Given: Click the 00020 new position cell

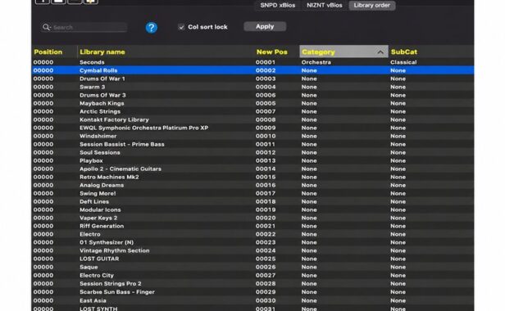Looking at the screenshot, I should tap(266, 218).
